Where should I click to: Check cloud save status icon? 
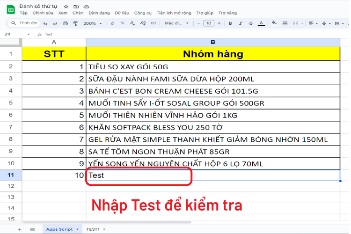point(86,7)
